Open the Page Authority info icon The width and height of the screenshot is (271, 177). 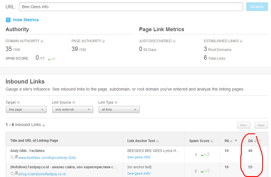pyautogui.click(x=103, y=41)
